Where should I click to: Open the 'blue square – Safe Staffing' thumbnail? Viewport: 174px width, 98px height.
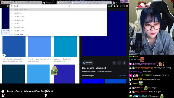point(65,47)
